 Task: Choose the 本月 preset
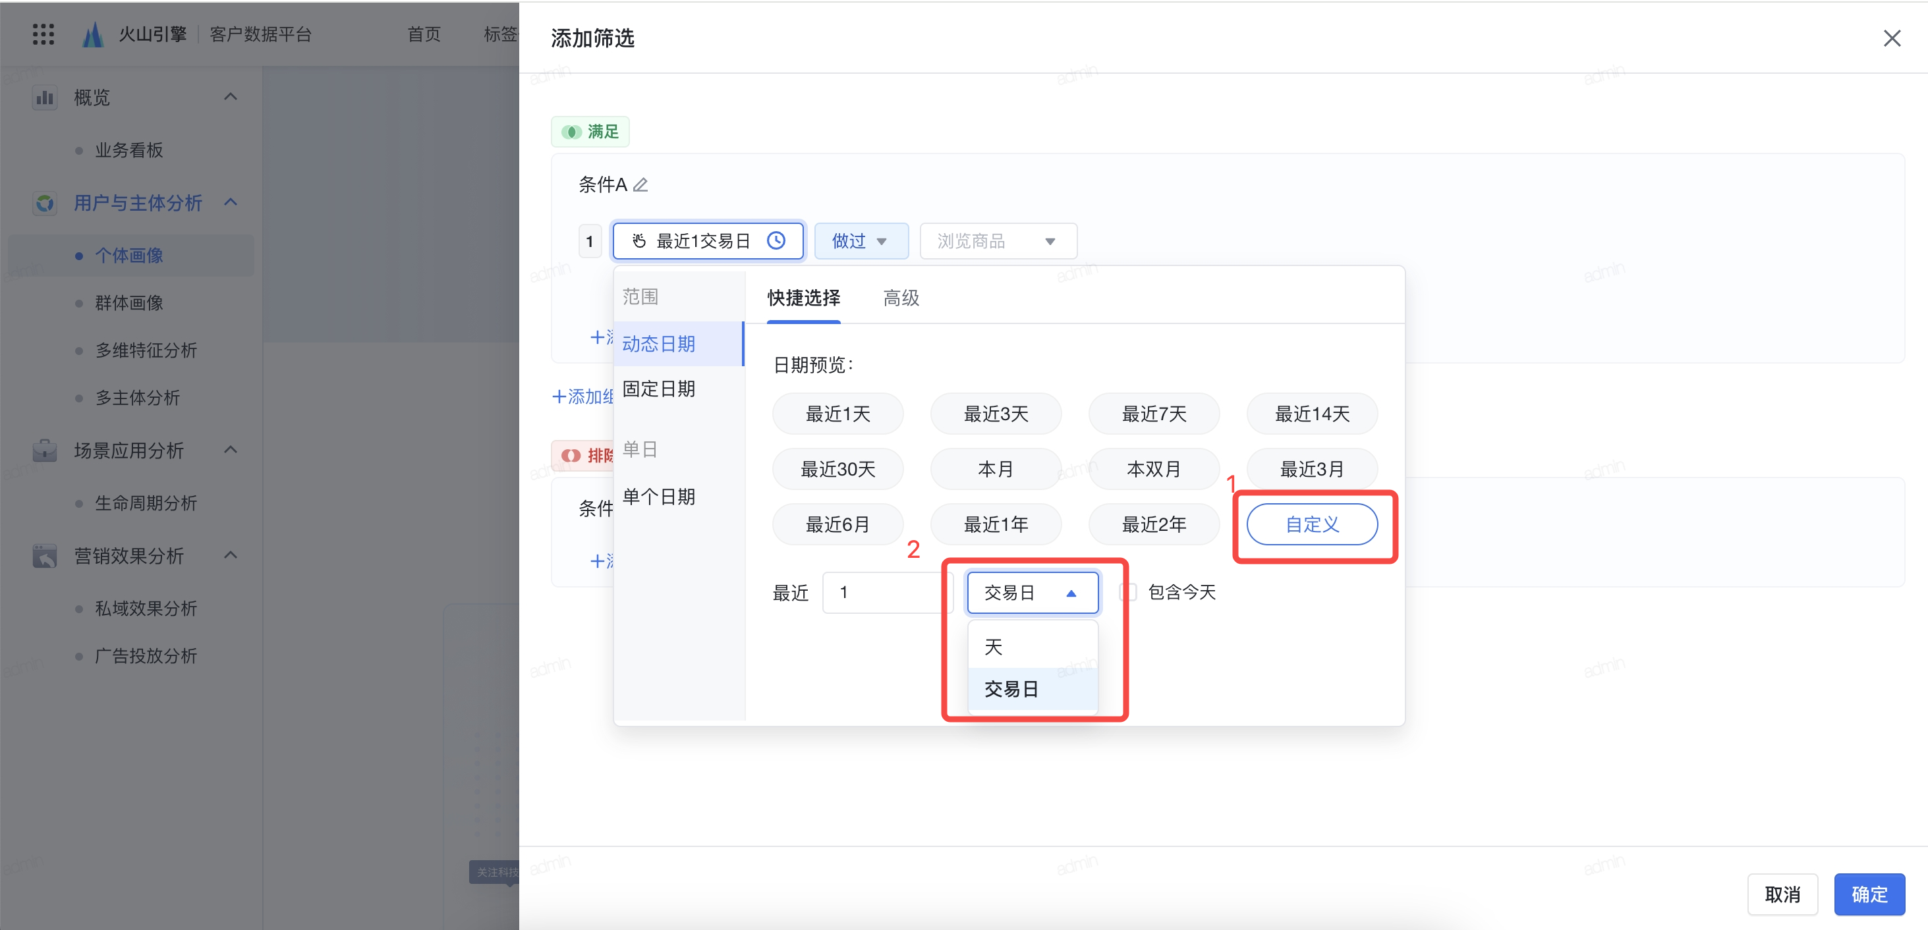tap(996, 469)
